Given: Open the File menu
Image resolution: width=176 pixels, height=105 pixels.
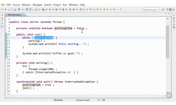Looking at the screenshot, I should [3, 5].
